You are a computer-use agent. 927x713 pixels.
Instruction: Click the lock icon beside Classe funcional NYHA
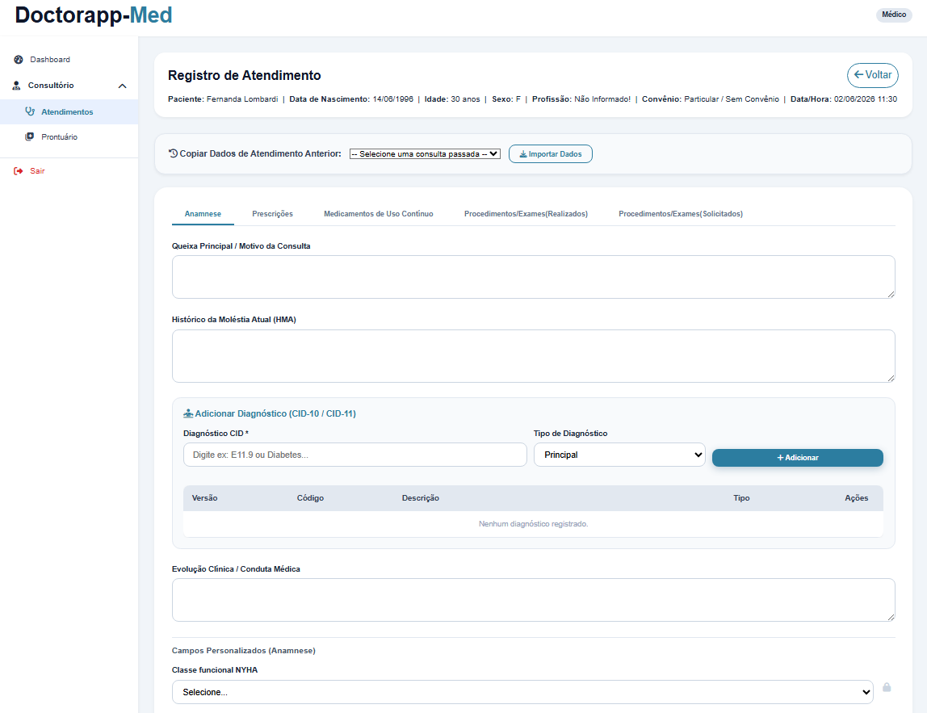tap(887, 687)
